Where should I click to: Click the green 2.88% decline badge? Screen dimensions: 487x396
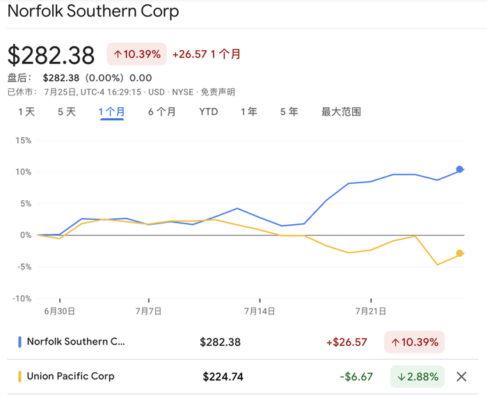(417, 377)
